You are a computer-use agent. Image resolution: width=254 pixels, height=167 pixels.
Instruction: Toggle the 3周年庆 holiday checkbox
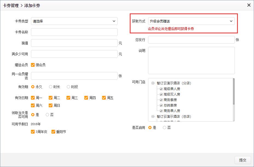coord(33,132)
